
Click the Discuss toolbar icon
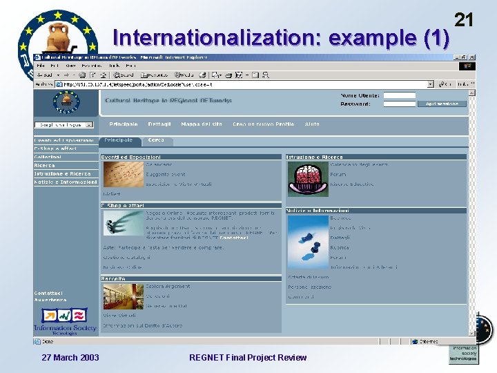(x=255, y=75)
